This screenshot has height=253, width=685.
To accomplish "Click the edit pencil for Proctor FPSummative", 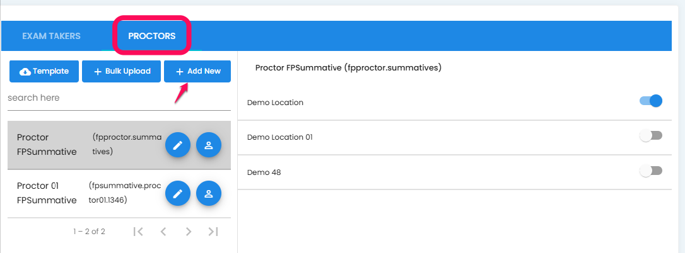I will point(178,145).
